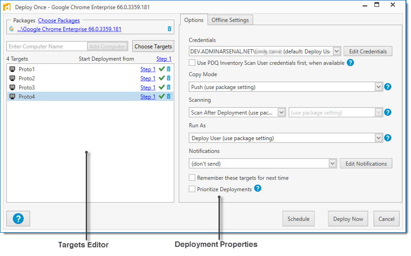Open help for Copy Mode setting

coord(388,87)
